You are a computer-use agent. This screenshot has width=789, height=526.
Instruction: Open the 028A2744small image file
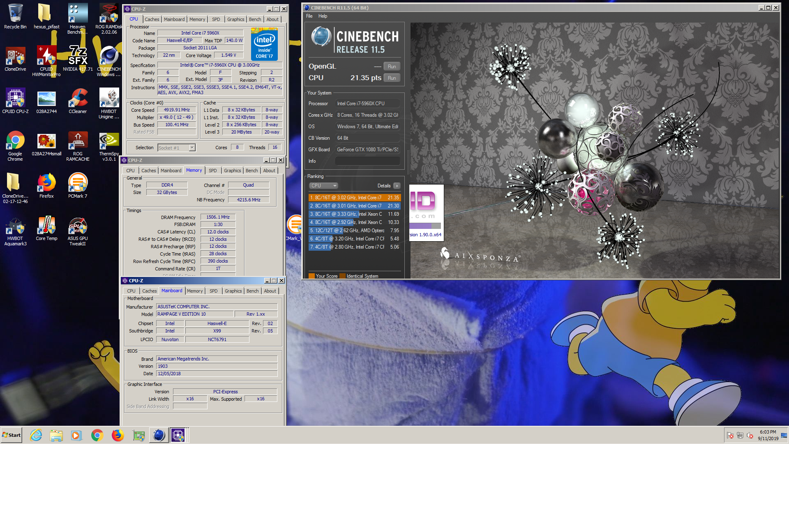click(46, 143)
